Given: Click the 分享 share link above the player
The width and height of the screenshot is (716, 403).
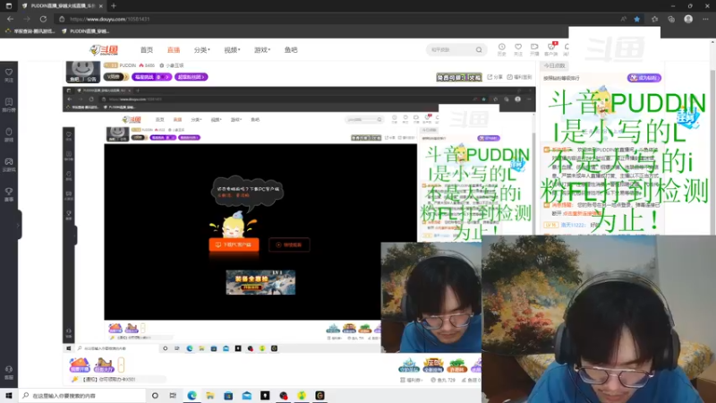Looking at the screenshot, I should click(x=495, y=77).
